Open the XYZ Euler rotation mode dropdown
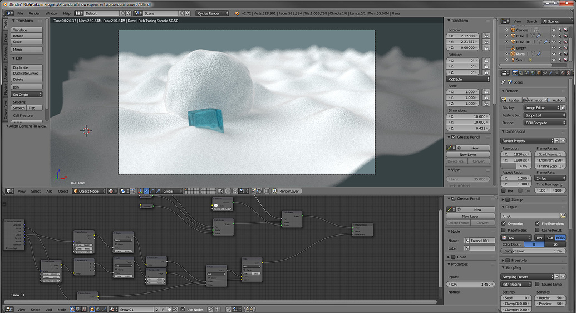Screen dimensions: 576x313 coord(469,79)
